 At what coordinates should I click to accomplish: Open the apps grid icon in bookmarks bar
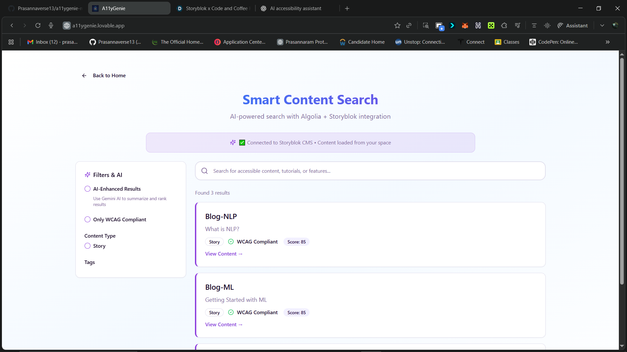(x=11, y=42)
